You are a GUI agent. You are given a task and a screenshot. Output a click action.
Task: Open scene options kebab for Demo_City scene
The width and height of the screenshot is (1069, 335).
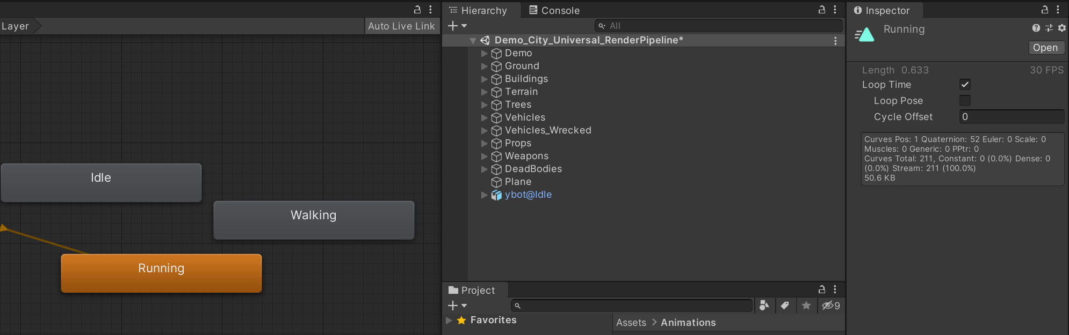pos(835,41)
